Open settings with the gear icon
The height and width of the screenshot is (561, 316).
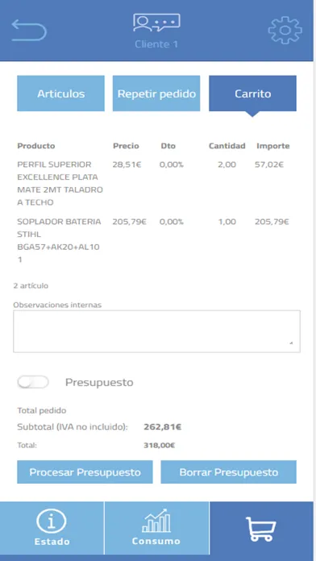[285, 31]
